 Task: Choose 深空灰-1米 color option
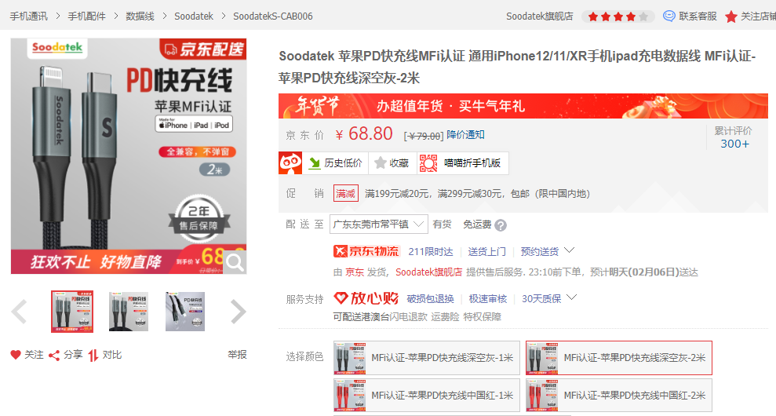pos(427,358)
